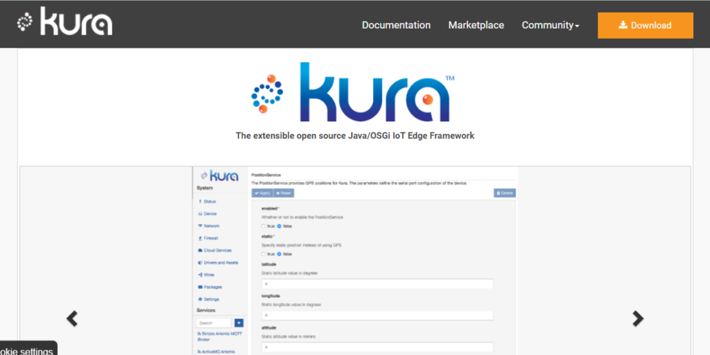Screen dimensions: 710x355
Task: Click the blue plus button beside Search
Action: click(239, 323)
